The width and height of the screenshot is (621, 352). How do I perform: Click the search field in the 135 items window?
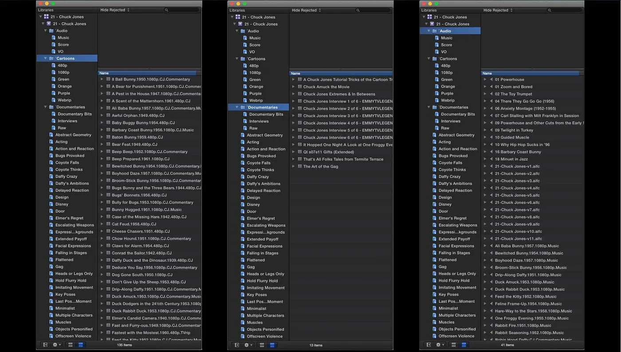click(182, 10)
